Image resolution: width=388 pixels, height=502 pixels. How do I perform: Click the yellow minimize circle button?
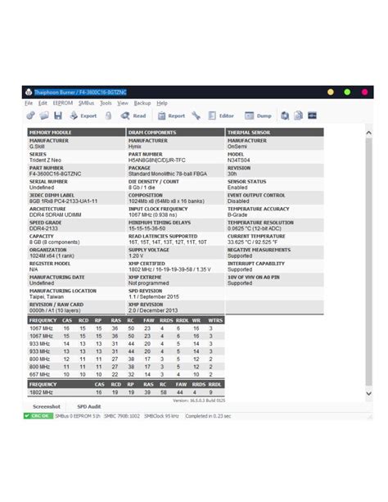click(x=331, y=93)
